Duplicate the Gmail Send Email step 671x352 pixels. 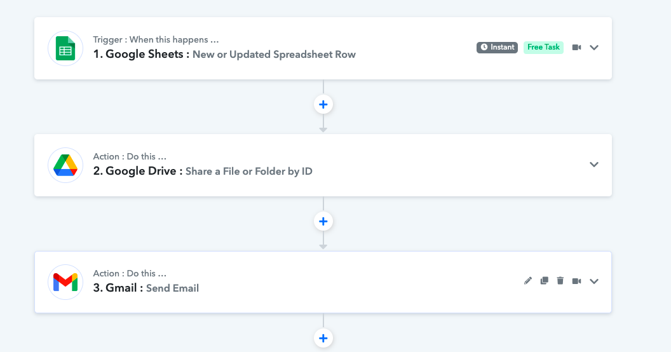coord(545,281)
